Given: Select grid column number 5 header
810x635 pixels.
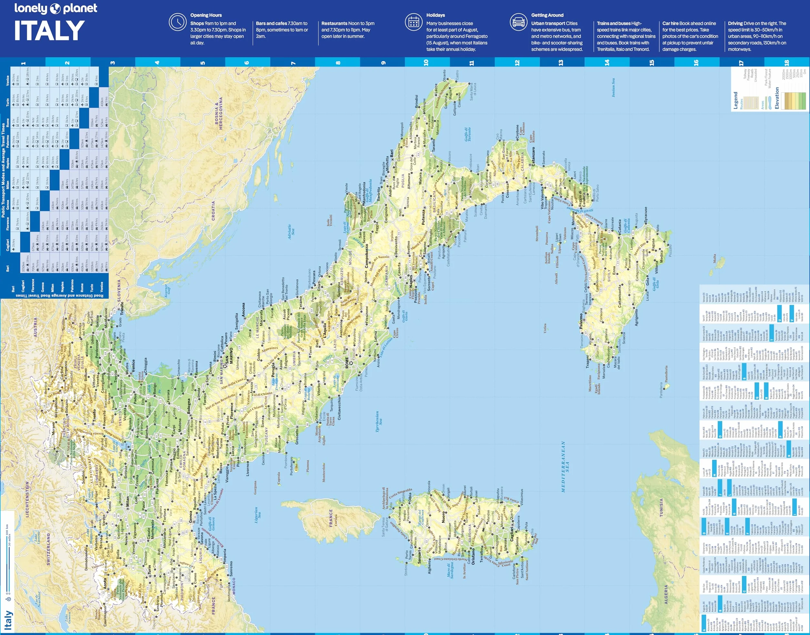Looking at the screenshot, I should [x=203, y=62].
